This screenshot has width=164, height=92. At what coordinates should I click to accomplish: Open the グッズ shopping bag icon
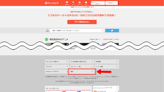tap(86, 3)
